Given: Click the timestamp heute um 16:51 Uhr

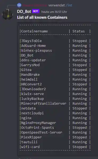Looking at the screenshot, I should click(x=54, y=12).
